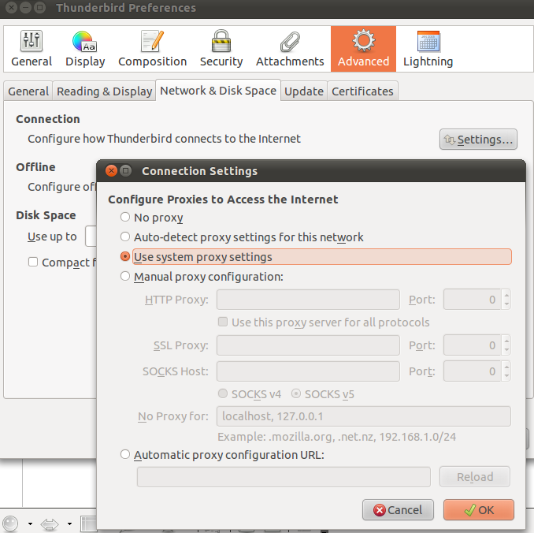Switch to the Update tab
534x533 pixels.
(304, 91)
